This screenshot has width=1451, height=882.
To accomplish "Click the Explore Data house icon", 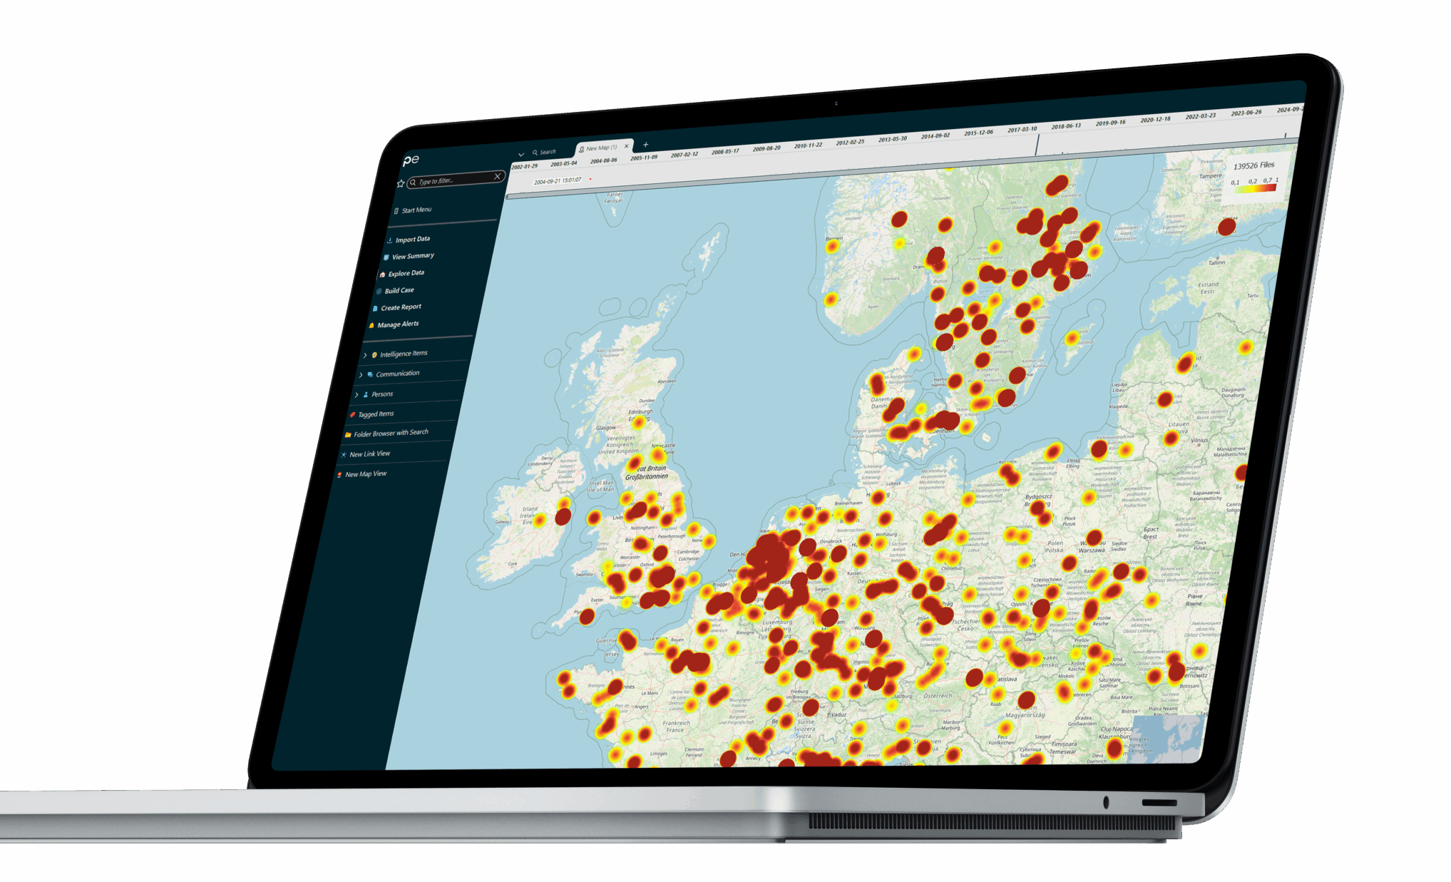I will [382, 275].
